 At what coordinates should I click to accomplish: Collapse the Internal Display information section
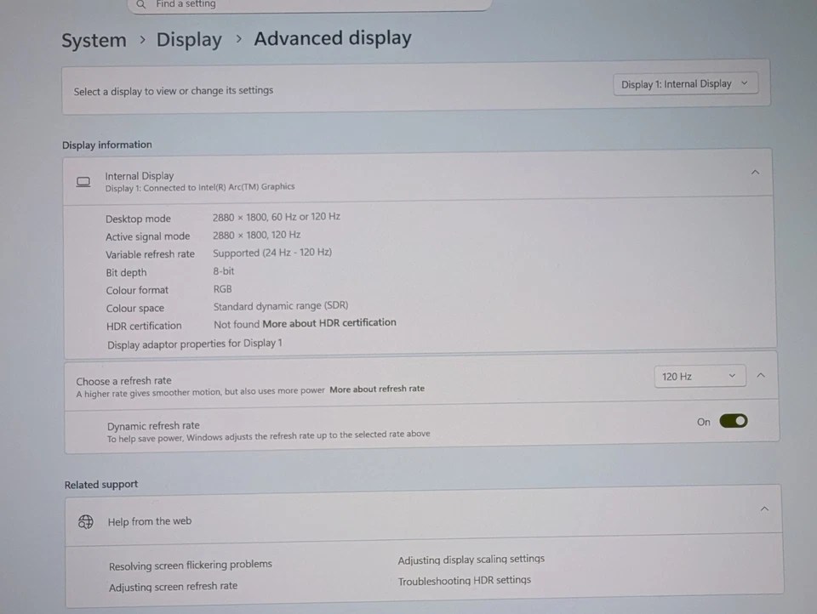(x=755, y=173)
